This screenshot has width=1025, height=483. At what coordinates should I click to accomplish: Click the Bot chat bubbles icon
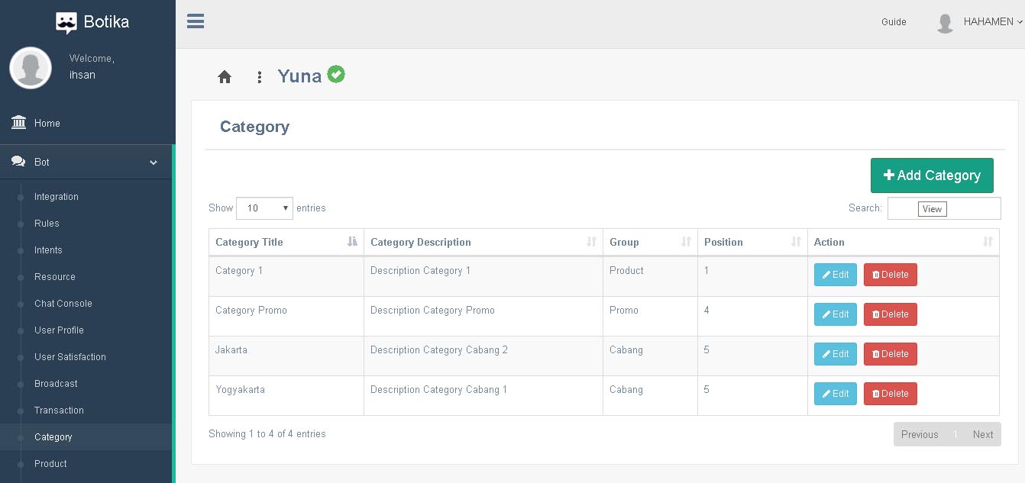point(18,162)
